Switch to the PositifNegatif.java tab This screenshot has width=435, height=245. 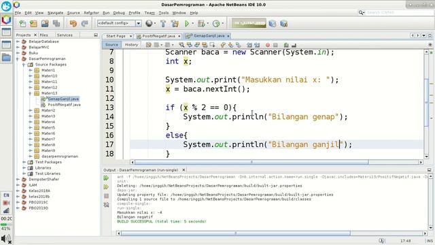pos(158,36)
